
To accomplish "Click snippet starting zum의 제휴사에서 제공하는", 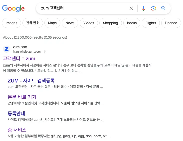I will [77, 68].
